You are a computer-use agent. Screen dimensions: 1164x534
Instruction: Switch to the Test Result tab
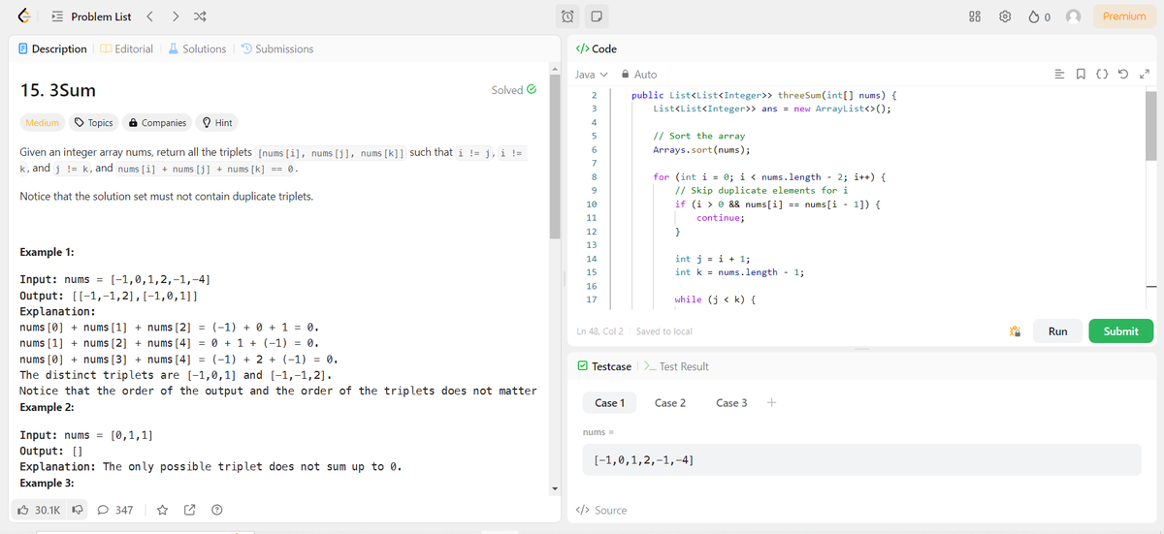[x=676, y=366]
